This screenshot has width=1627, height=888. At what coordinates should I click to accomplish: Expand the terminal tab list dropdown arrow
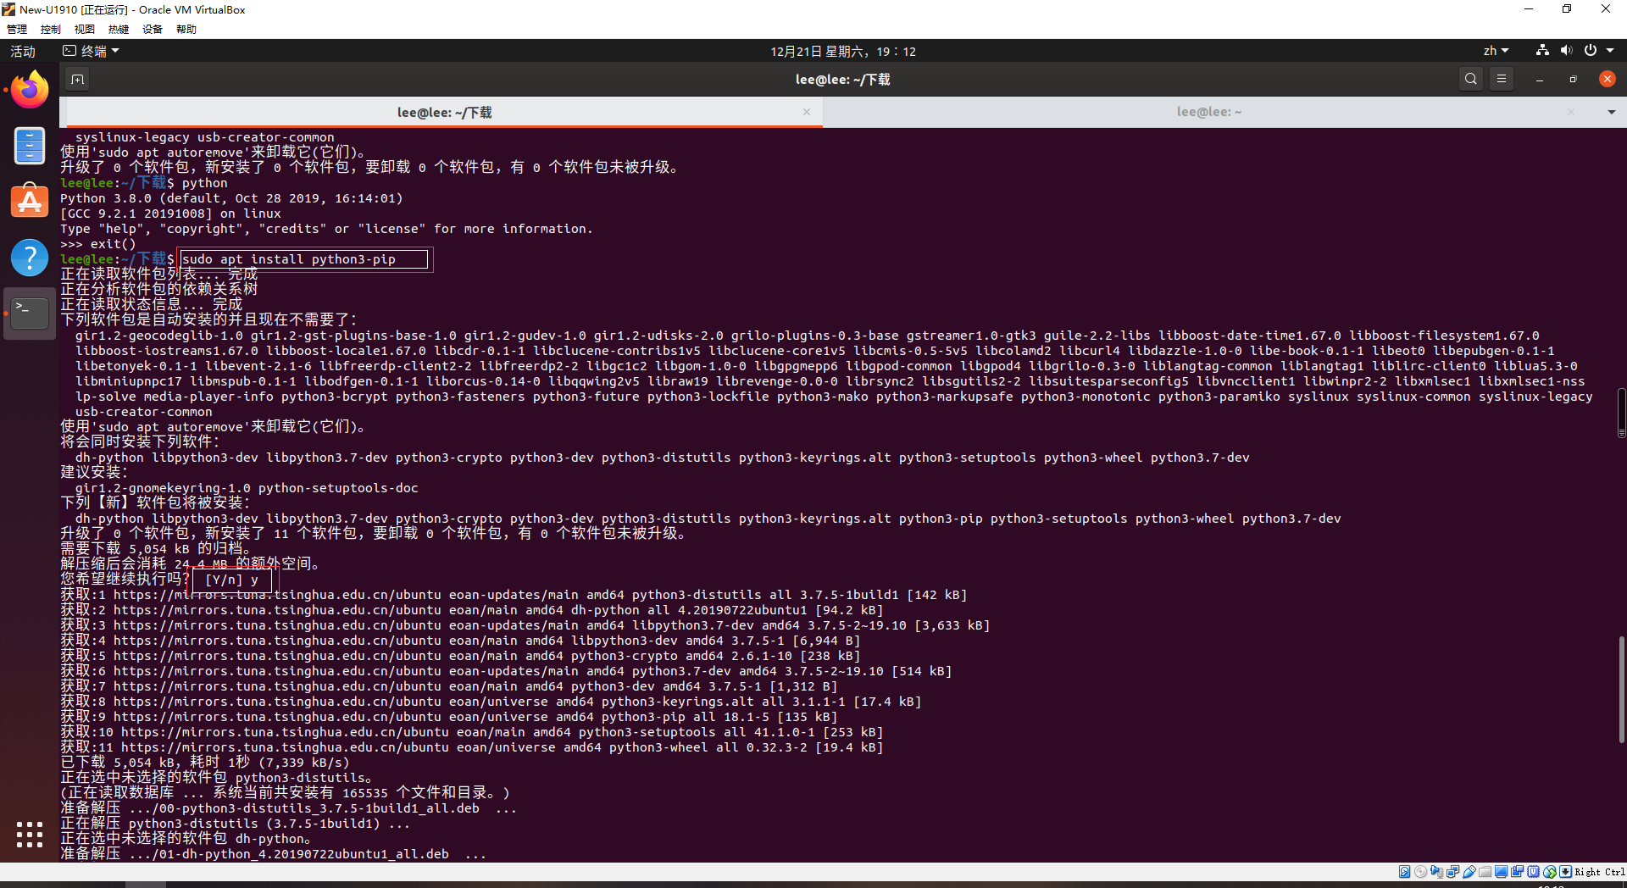point(1611,112)
